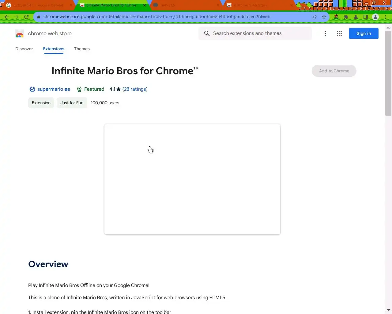
Task: Click the 4.1 star rating
Action: point(115,89)
